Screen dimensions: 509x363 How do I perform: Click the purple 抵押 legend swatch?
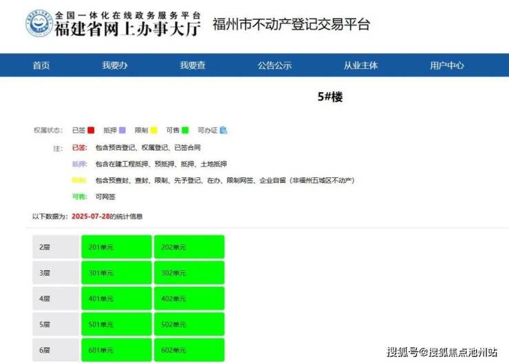point(122,130)
